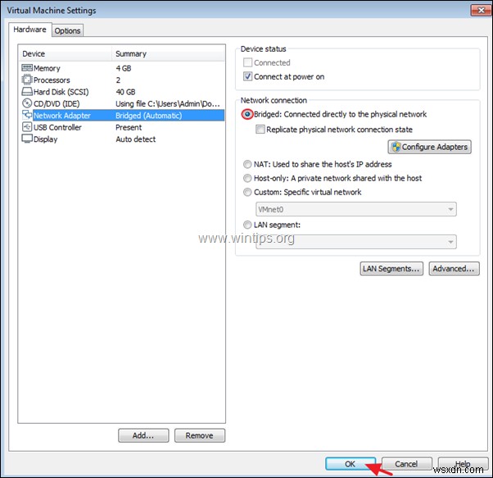The image size is (493, 478).
Task: Click Add to add new hardware
Action: pyautogui.click(x=143, y=435)
